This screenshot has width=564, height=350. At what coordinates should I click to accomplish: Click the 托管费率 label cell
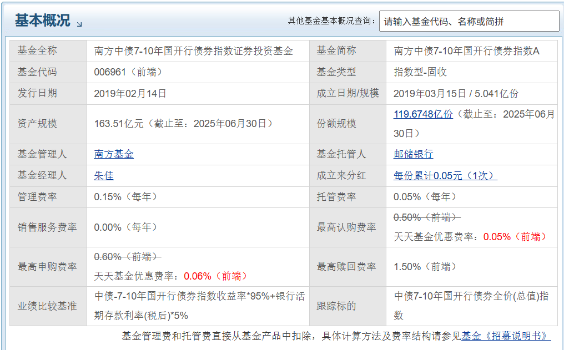tap(348, 197)
